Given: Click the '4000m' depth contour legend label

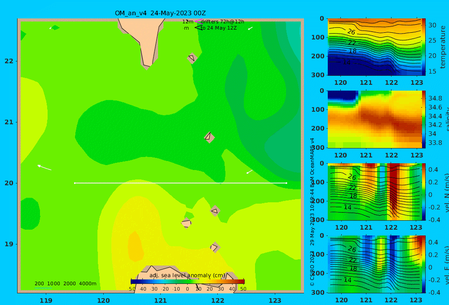Looking at the screenshot, I should coord(88,283).
